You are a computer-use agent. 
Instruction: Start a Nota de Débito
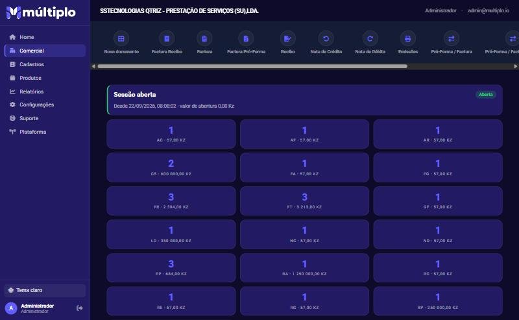[x=370, y=39]
